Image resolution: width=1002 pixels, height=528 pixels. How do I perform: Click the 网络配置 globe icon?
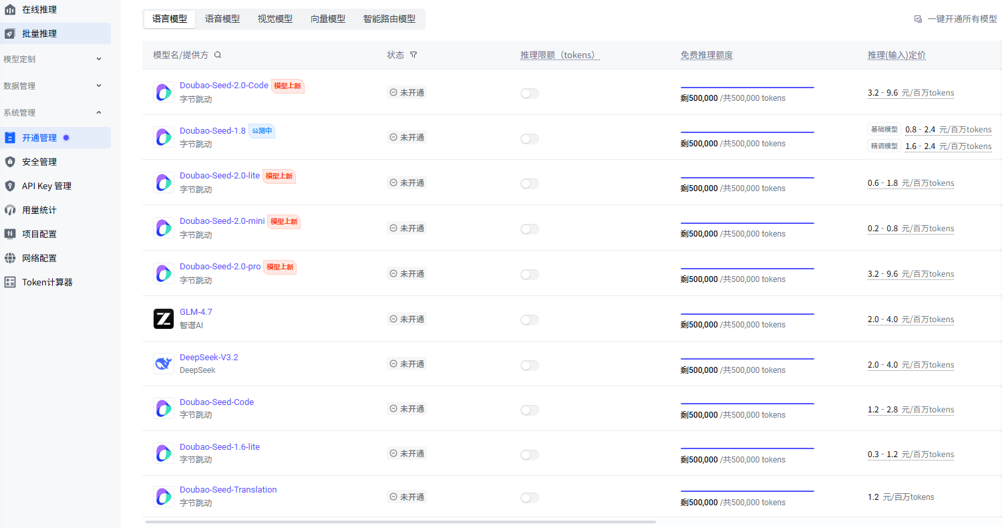tap(10, 258)
